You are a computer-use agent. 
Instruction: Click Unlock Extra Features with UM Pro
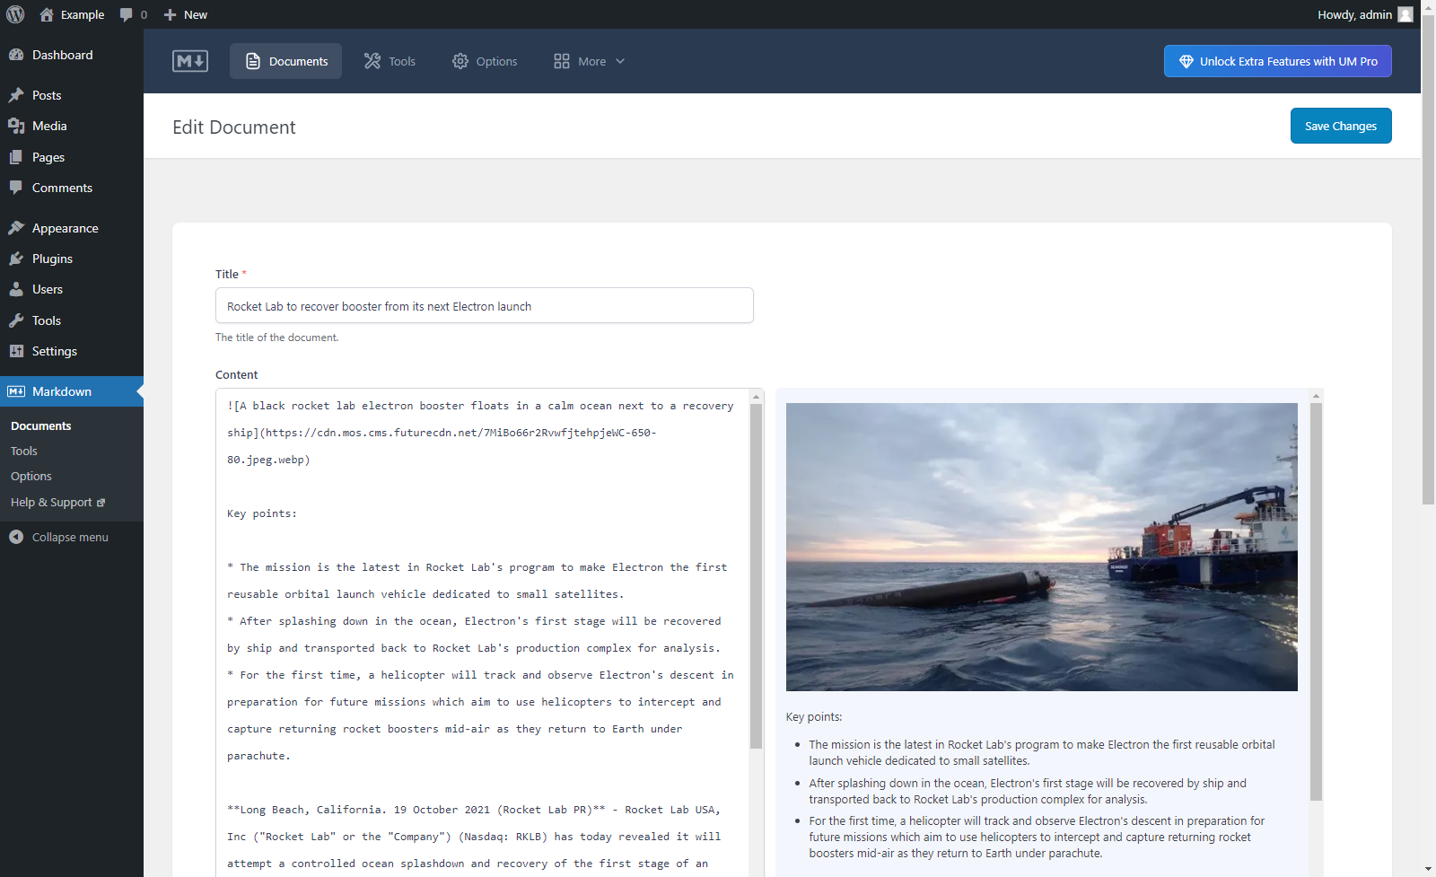click(x=1278, y=61)
